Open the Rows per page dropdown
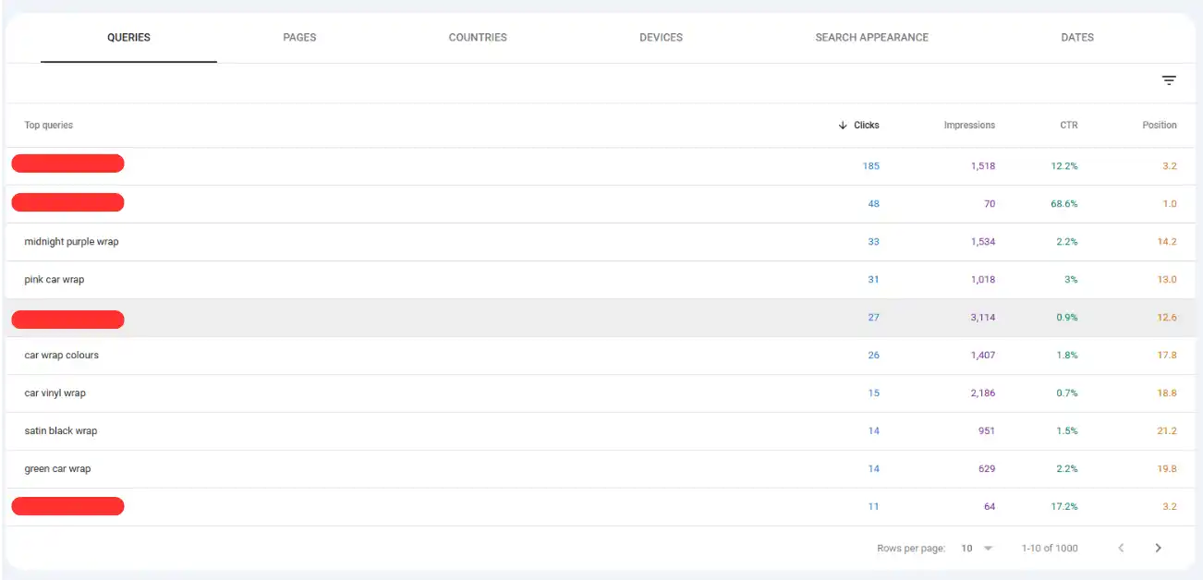Image resolution: width=1203 pixels, height=580 pixels. (977, 548)
